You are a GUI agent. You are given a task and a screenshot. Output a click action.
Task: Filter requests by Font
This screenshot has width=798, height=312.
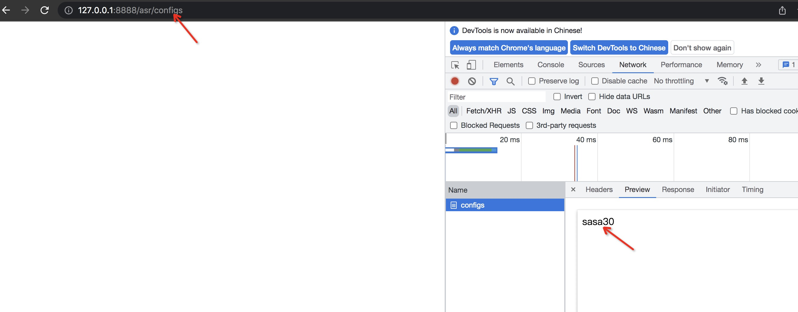tap(594, 111)
